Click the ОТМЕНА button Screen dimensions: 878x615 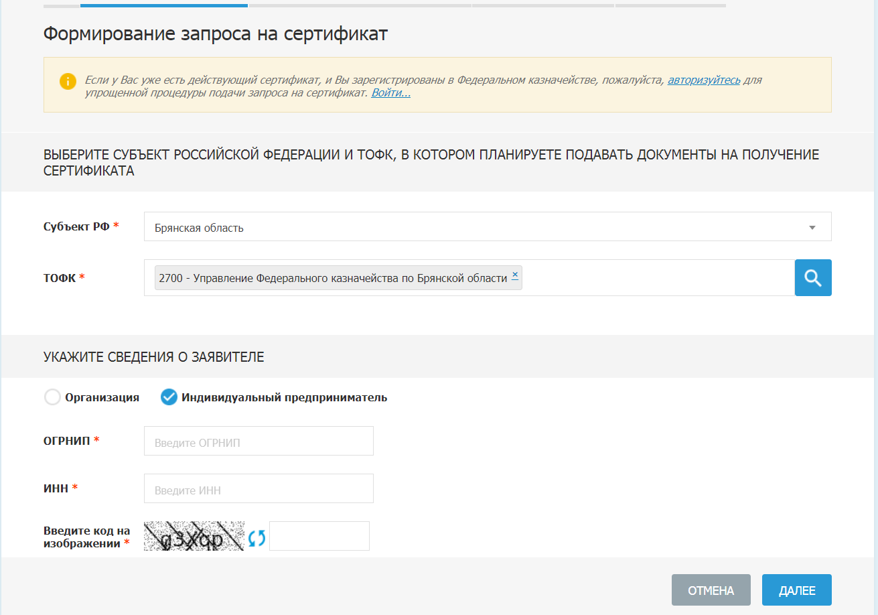point(711,590)
